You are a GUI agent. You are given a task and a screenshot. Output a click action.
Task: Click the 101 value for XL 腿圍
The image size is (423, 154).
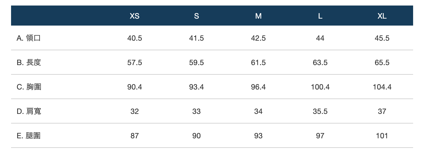[x=382, y=136]
